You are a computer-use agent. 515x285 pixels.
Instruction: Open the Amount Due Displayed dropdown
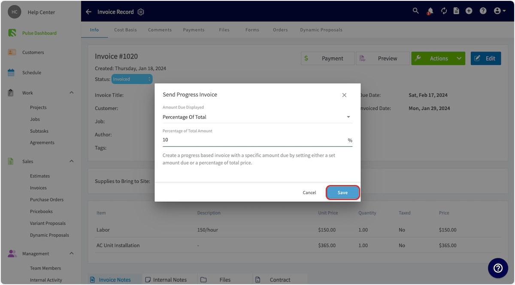pyautogui.click(x=257, y=117)
